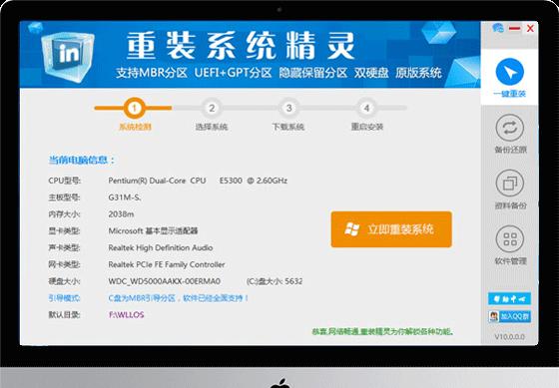Click the blue help center button
This screenshot has width=559, height=388.
point(509,298)
